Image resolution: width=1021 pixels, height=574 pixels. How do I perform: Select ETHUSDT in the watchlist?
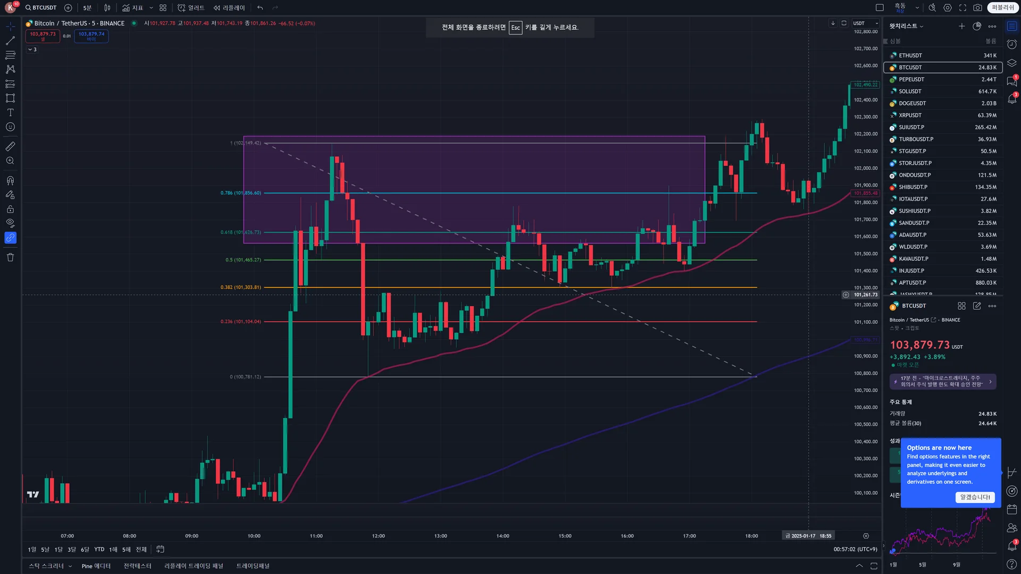(910, 55)
